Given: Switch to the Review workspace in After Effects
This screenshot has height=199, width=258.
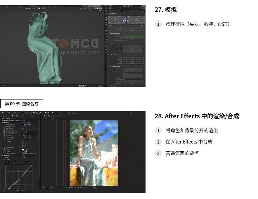Looking at the screenshot, I should [139, 113].
